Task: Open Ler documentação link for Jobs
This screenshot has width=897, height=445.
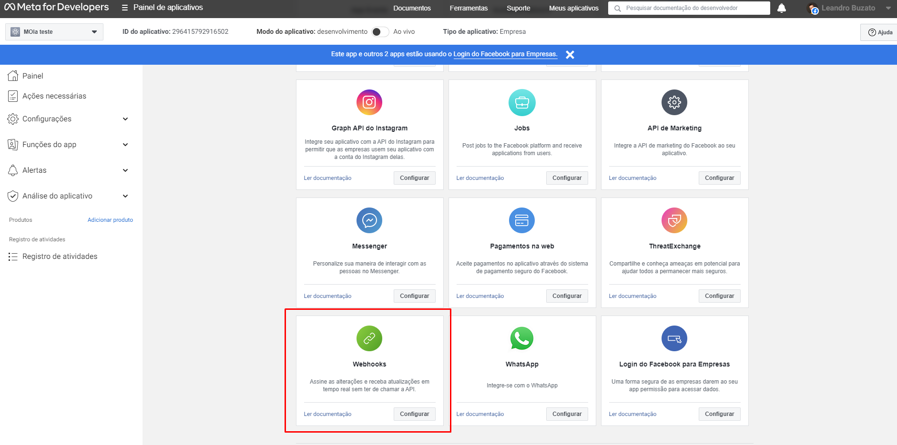Action: tap(480, 178)
